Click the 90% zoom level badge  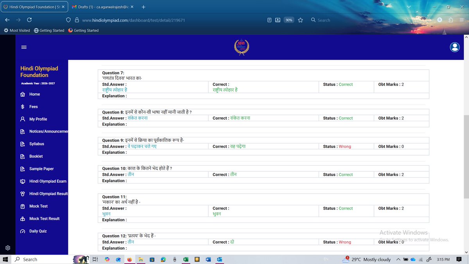point(289,20)
